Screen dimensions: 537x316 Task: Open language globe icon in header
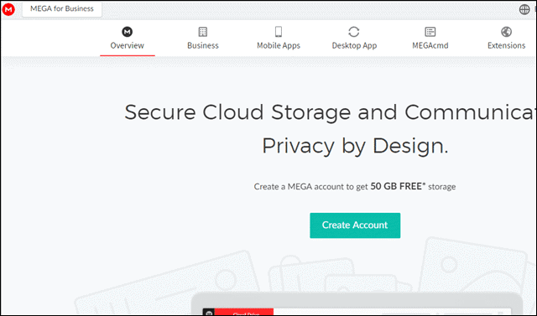tap(524, 9)
